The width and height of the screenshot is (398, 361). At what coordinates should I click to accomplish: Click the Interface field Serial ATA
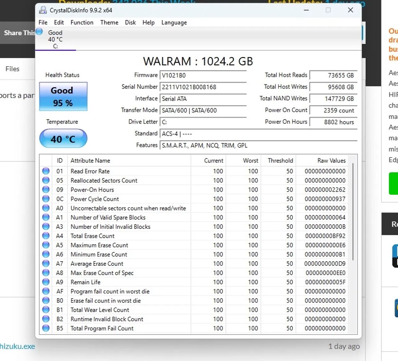[x=203, y=99]
